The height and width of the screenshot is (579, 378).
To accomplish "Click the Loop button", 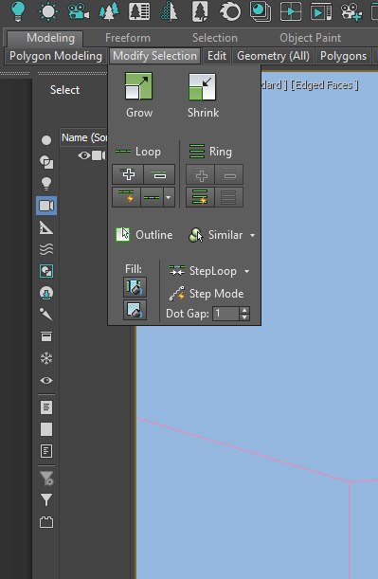I will [x=137, y=152].
